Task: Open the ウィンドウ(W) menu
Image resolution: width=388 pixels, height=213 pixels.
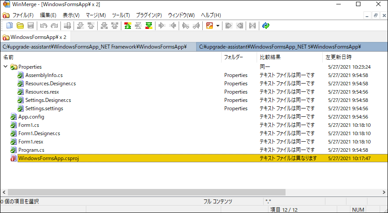Action: [181, 15]
